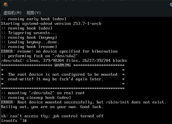Click the 'performing fsck on /dev/sda2' line
The width and height of the screenshot is (172, 124).
point(39,56)
